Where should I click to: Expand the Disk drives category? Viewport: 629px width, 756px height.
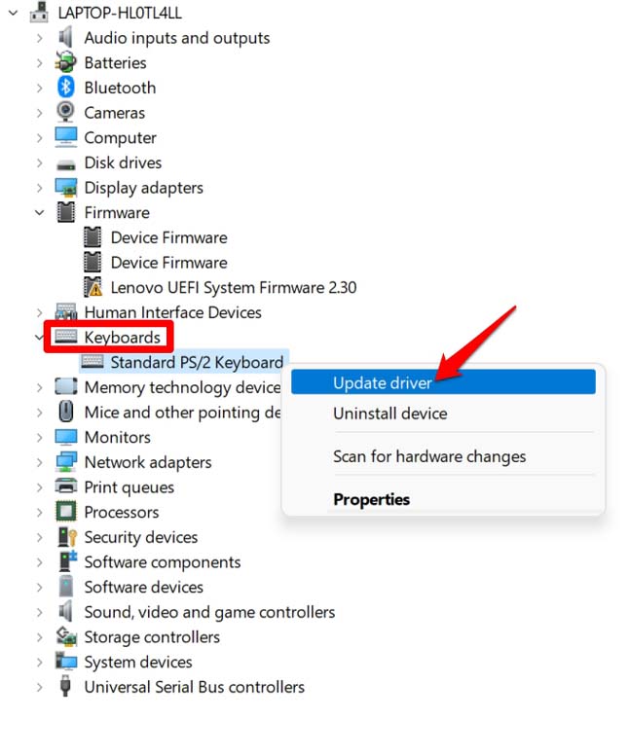39,162
